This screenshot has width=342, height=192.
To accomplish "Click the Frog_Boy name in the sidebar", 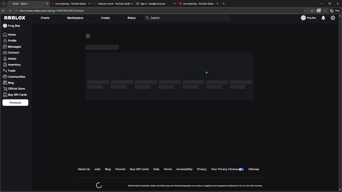I will [14, 26].
